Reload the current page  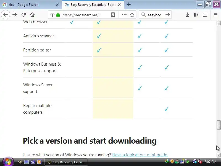(23, 15)
